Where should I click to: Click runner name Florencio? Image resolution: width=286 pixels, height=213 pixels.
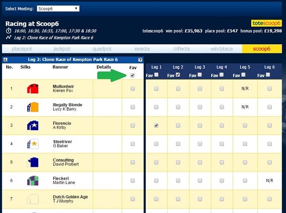[62, 123]
